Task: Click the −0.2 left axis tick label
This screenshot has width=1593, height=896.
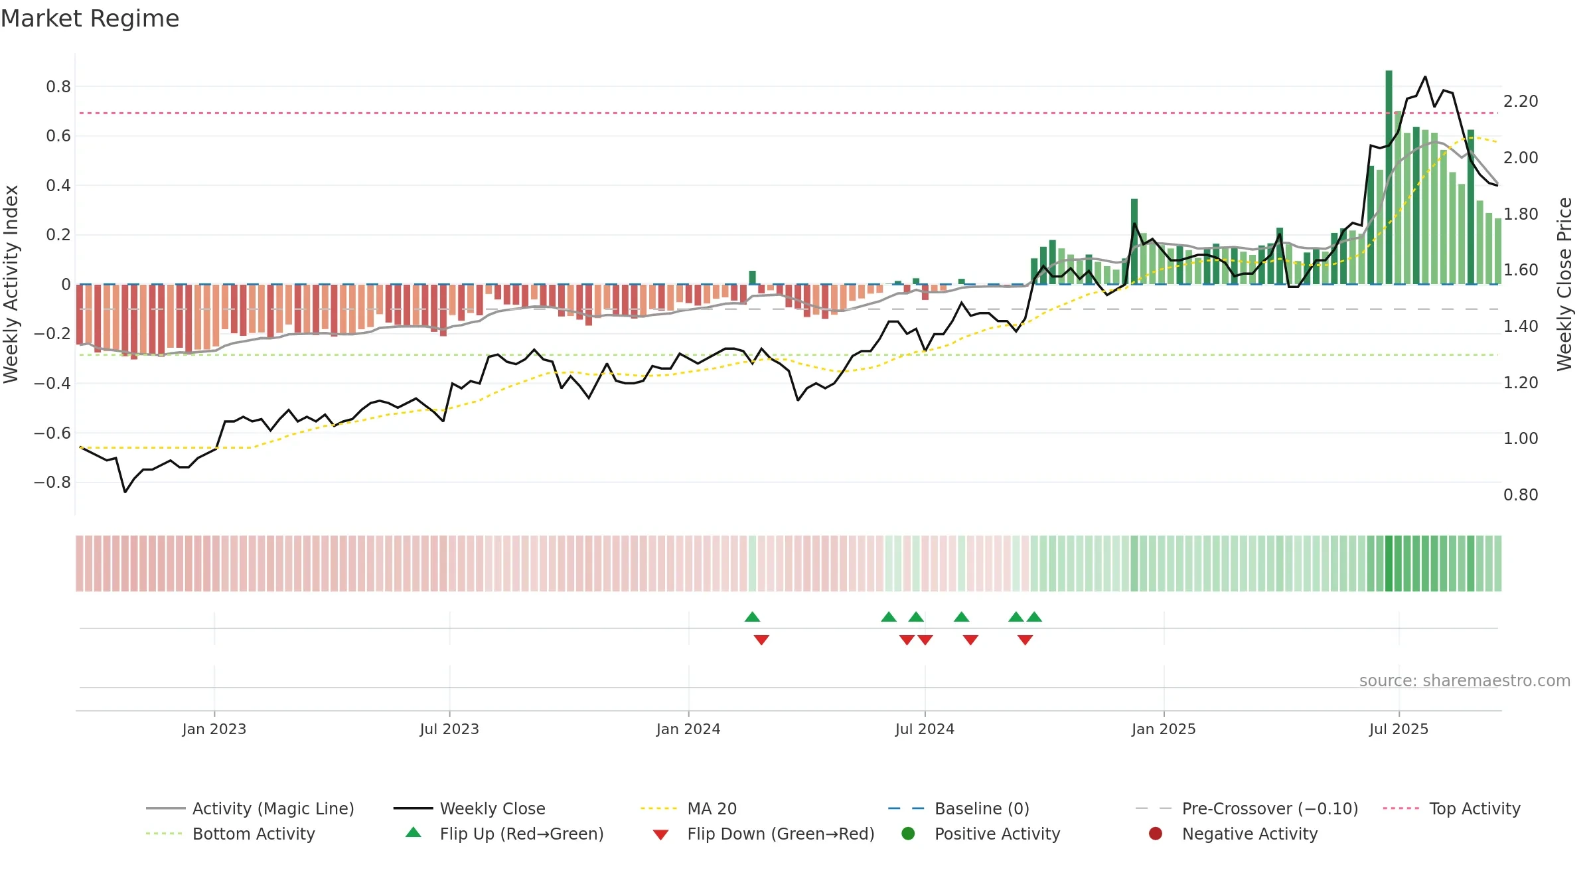Action: [52, 334]
